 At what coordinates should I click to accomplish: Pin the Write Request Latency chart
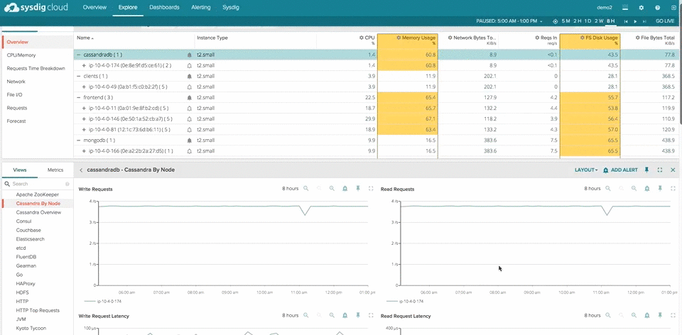pyautogui.click(x=358, y=316)
